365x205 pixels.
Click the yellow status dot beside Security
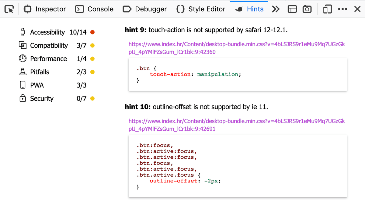pyautogui.click(x=92, y=98)
